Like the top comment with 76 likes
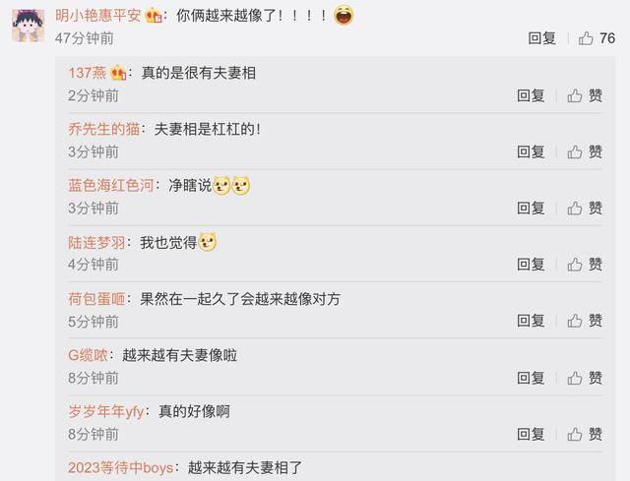The height and width of the screenshot is (481, 630). [586, 38]
